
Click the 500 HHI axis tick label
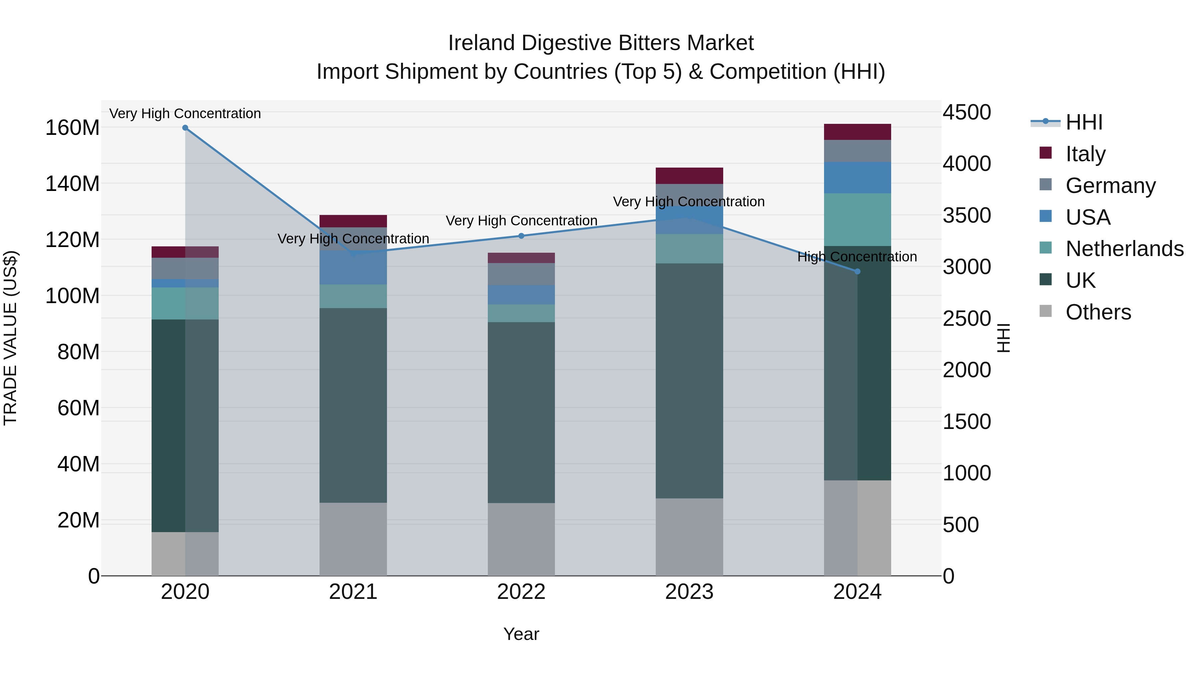click(x=961, y=525)
